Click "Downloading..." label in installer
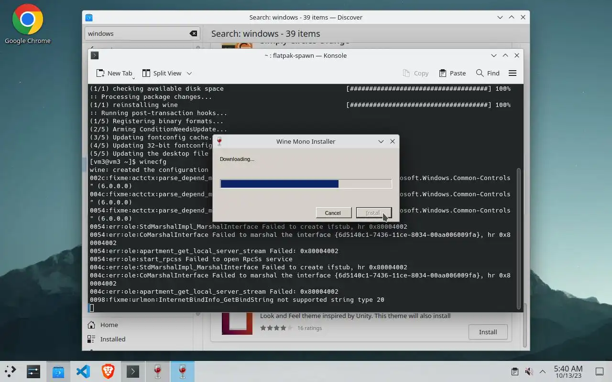The height and width of the screenshot is (382, 612). tap(237, 159)
